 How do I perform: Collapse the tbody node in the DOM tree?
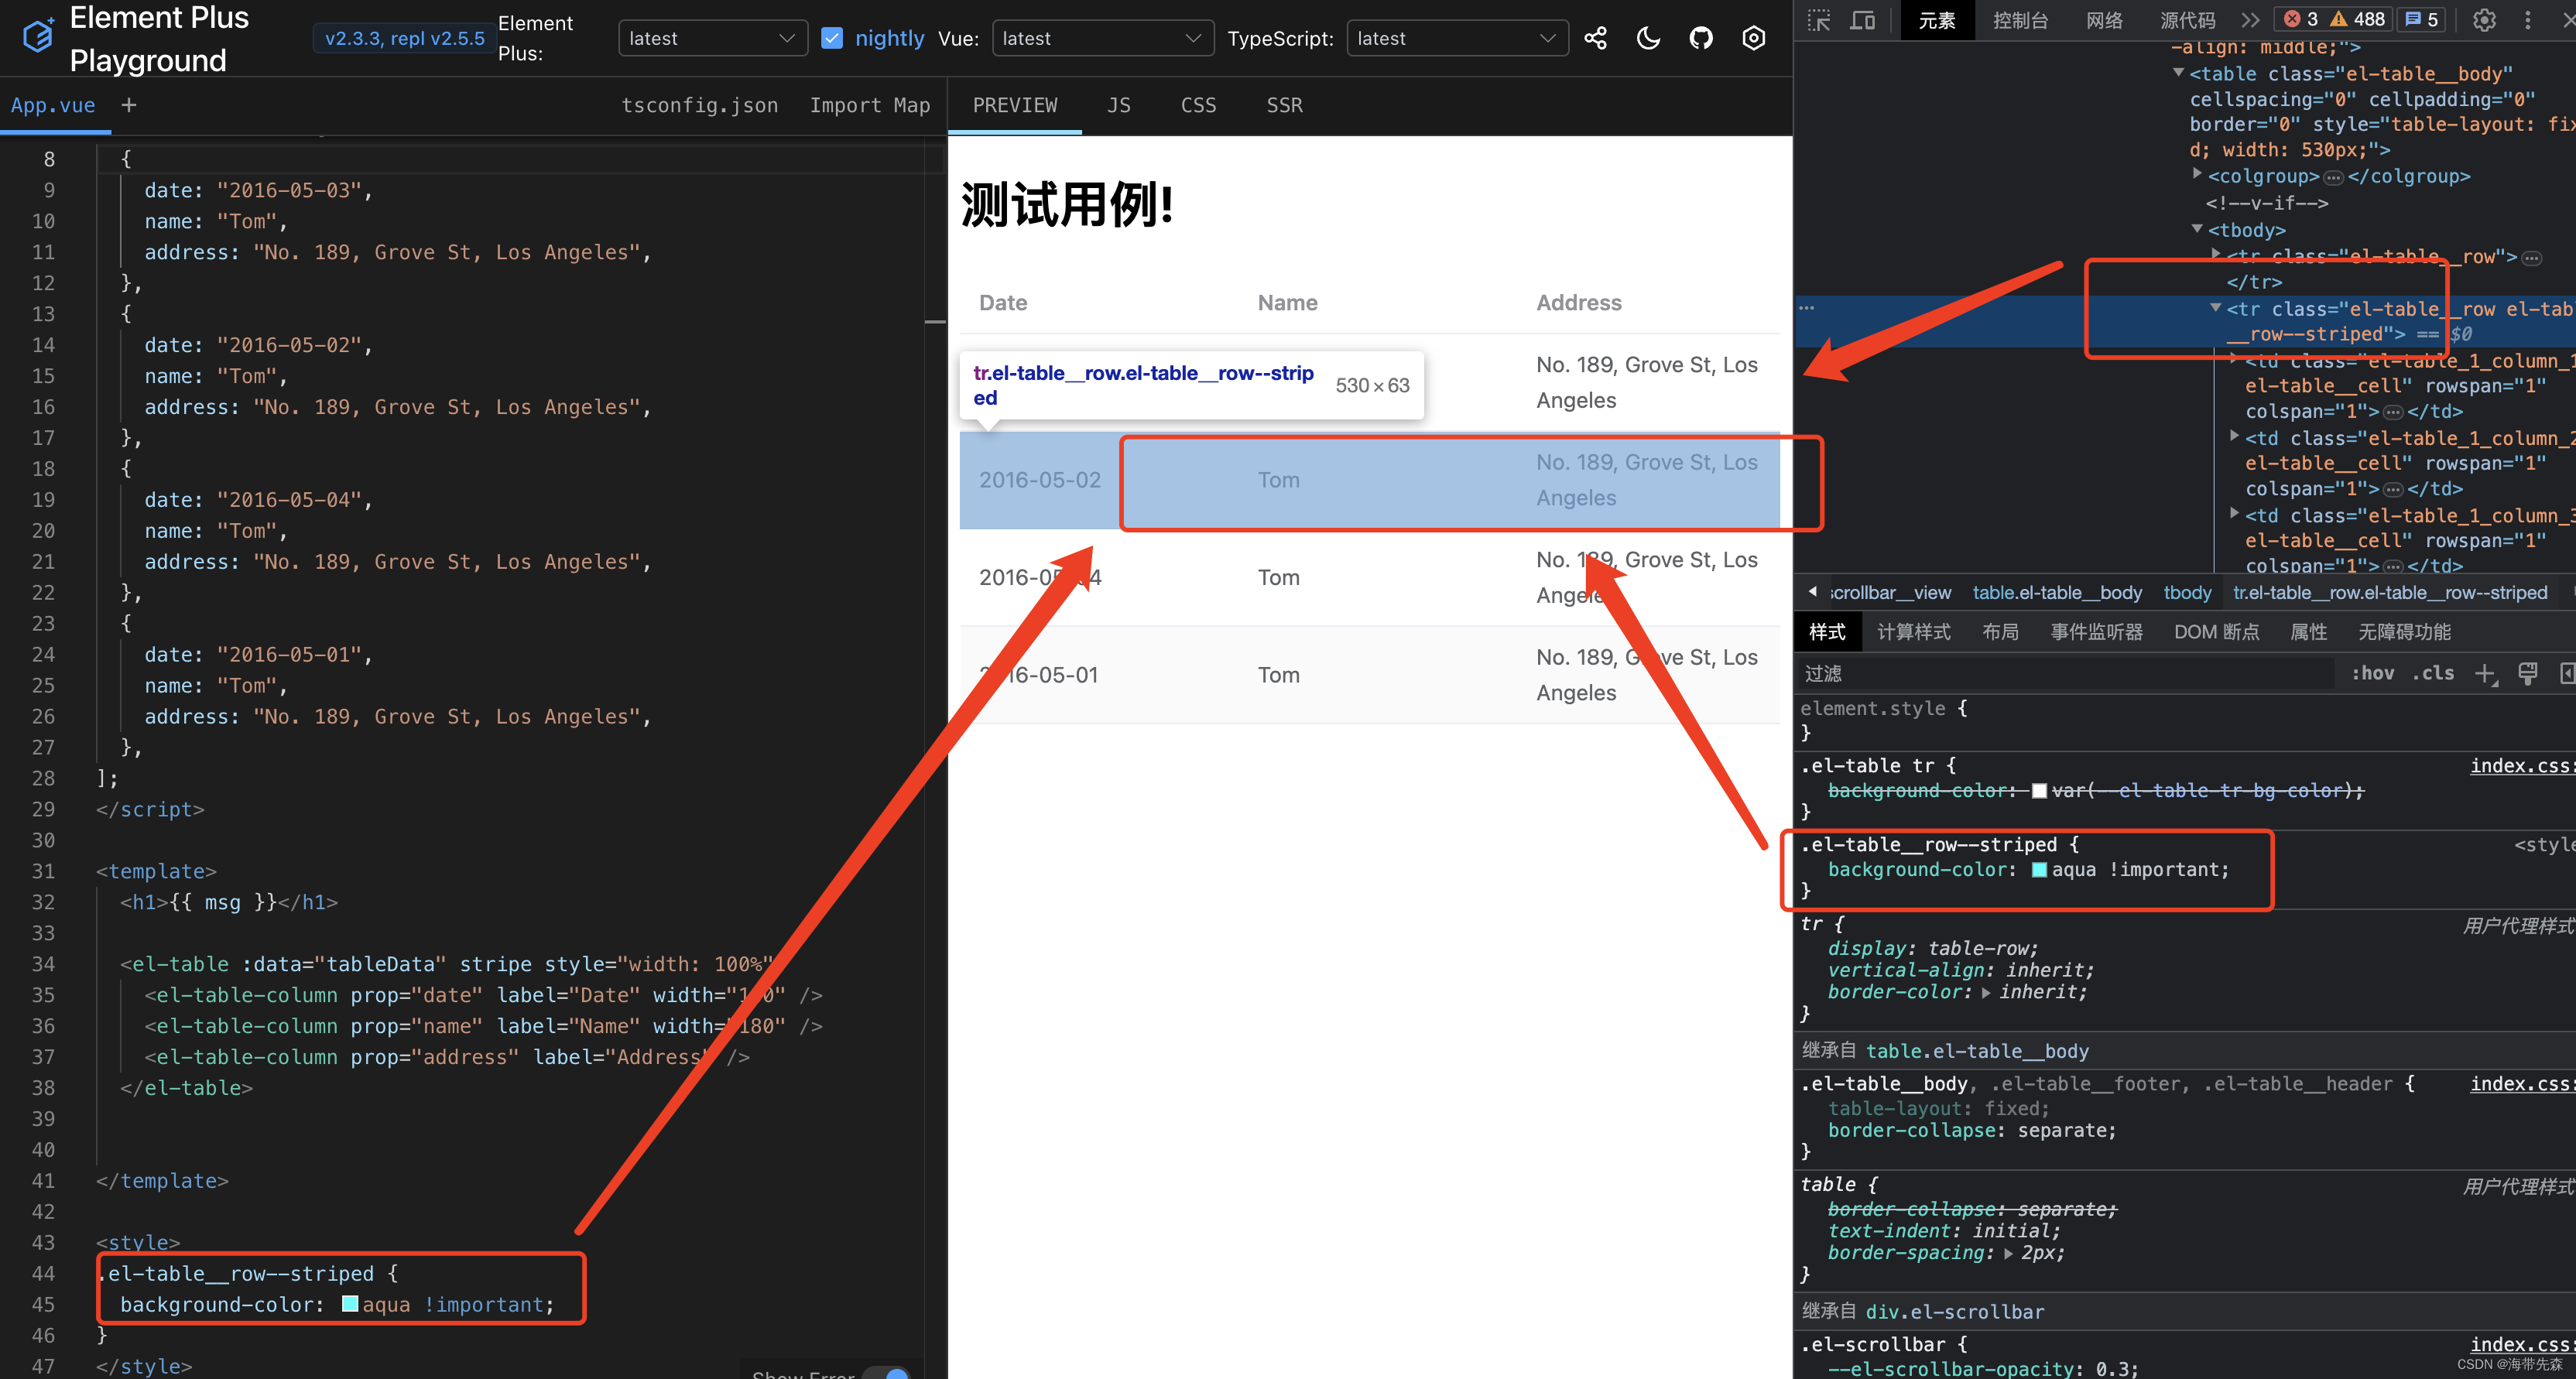click(x=2197, y=229)
